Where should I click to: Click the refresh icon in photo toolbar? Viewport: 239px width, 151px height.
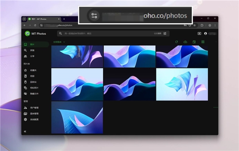tap(176, 42)
